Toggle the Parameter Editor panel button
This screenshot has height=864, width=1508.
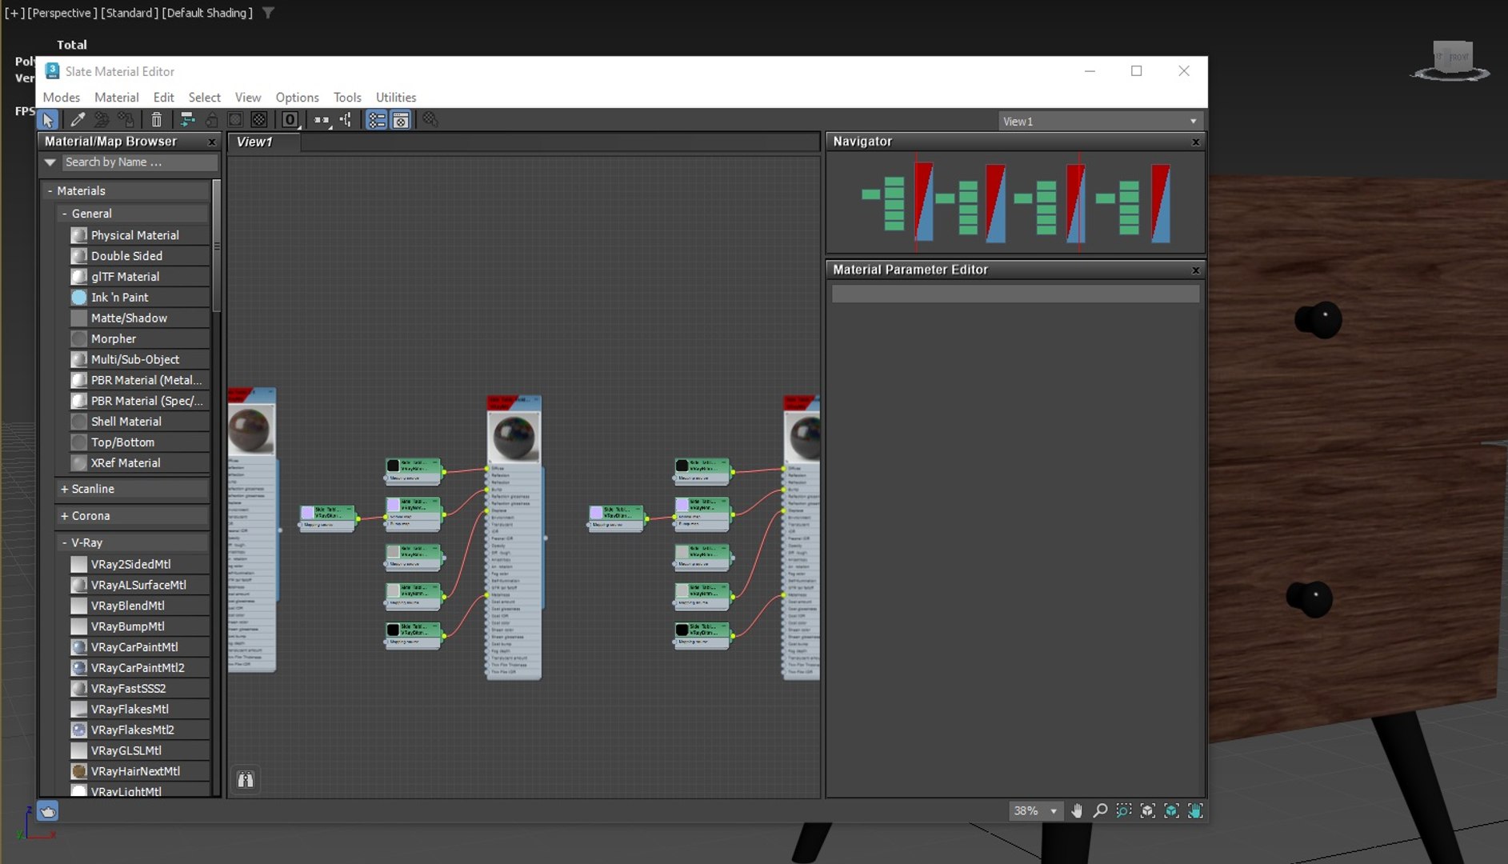click(x=401, y=120)
